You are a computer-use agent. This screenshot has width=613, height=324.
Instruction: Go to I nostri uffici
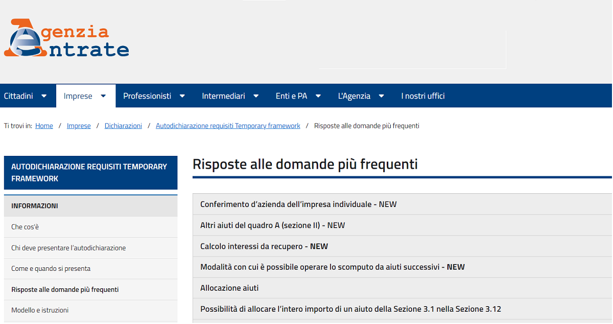pos(423,96)
